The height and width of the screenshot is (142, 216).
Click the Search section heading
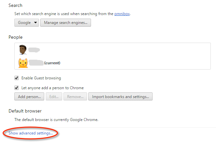15,6
